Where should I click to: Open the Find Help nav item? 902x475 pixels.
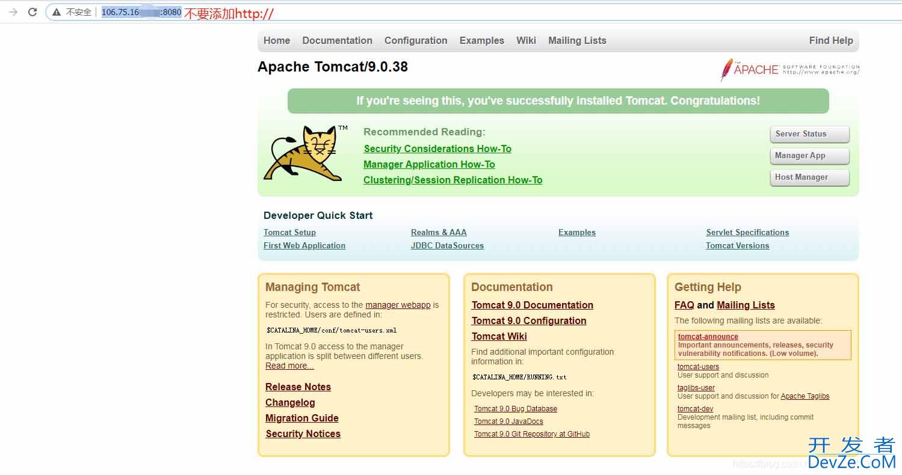coord(831,41)
